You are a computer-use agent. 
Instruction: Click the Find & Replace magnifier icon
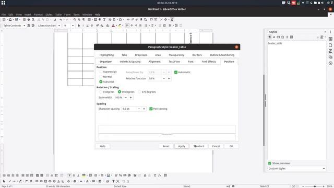pyautogui.click(x=75, y=20)
